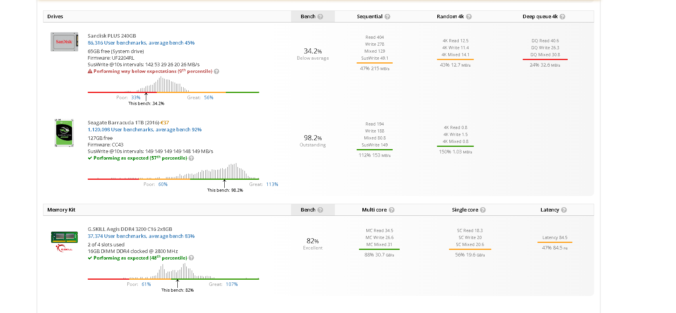Image resolution: width=676 pixels, height=313 pixels.
Task: Click Sandisk 'Performing way below expectations' text
Action: pyautogui.click(x=153, y=71)
